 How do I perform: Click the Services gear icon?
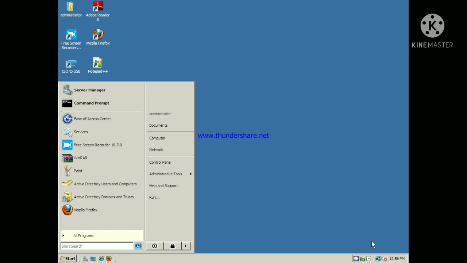tap(67, 132)
